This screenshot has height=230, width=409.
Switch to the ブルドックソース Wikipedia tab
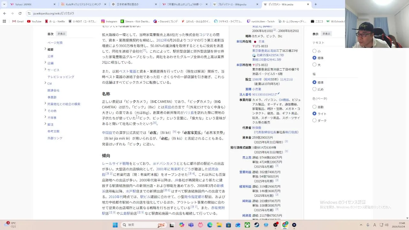[x=236, y=4]
